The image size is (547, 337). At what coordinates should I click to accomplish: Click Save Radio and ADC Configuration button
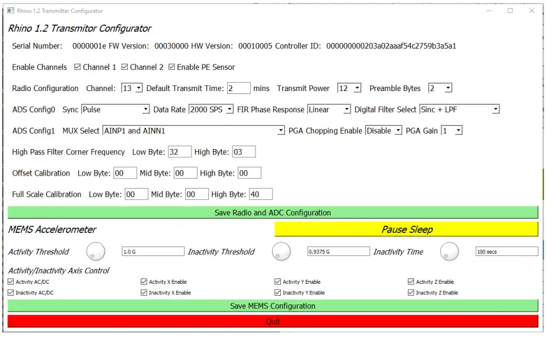coord(273,212)
